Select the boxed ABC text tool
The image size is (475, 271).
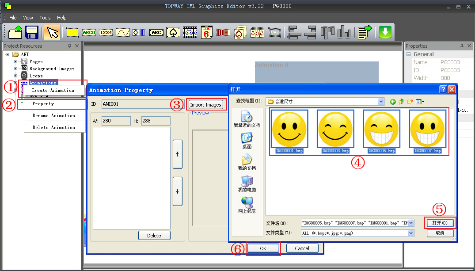pyautogui.click(x=156, y=32)
